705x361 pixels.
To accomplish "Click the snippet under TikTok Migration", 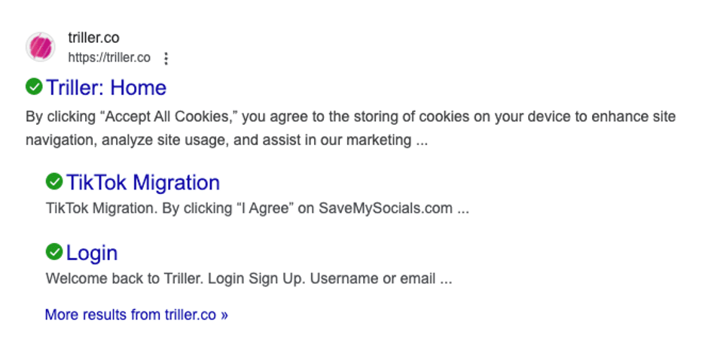I will (257, 208).
